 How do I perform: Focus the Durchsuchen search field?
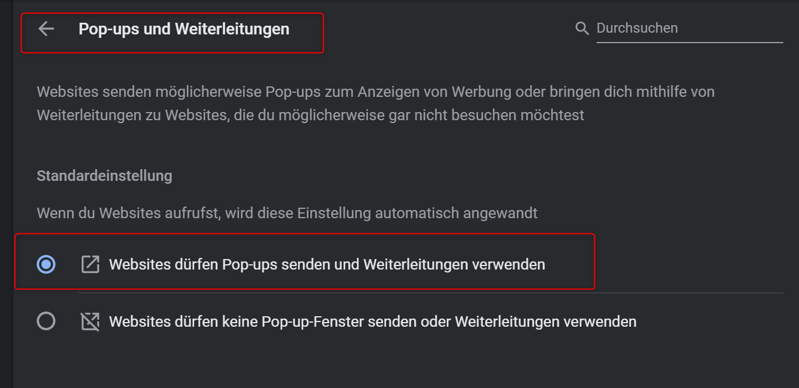688,28
